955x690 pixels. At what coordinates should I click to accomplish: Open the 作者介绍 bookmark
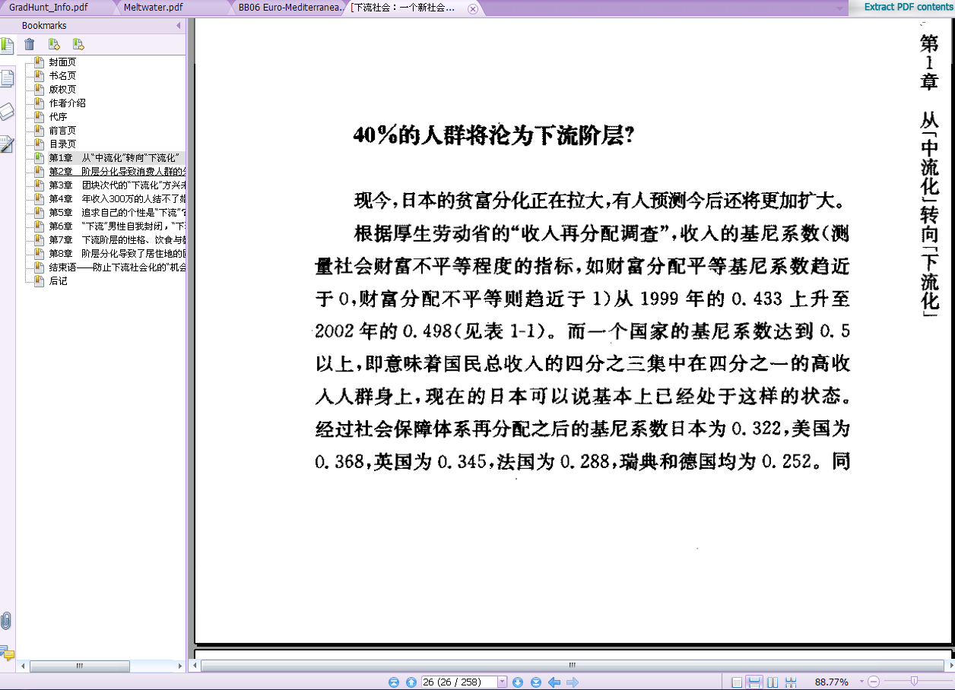point(68,103)
